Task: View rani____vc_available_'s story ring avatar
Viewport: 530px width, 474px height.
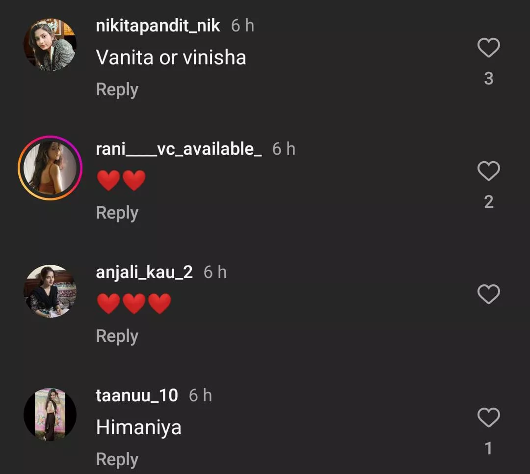Action: tap(50, 168)
